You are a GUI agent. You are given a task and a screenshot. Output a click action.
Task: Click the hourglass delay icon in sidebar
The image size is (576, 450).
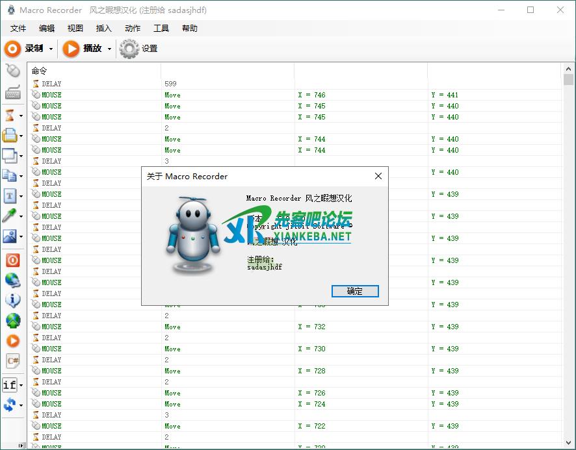10,115
